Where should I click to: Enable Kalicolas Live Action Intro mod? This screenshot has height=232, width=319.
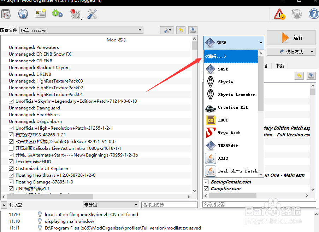tap(11, 148)
